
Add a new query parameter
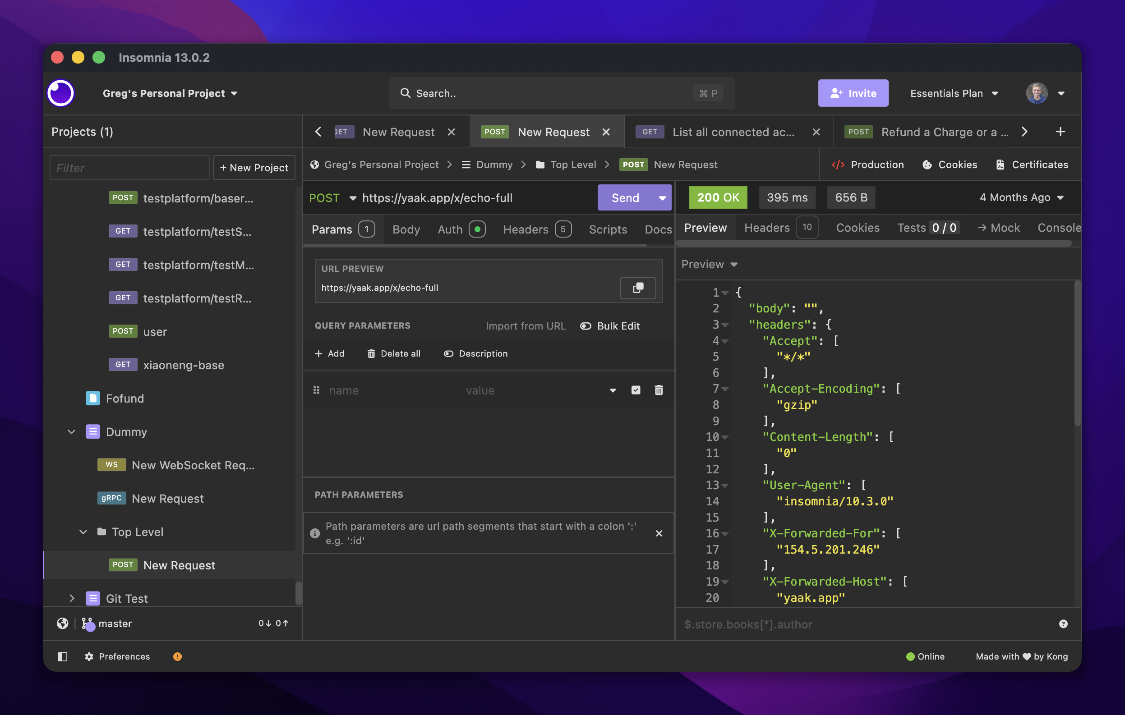[330, 353]
